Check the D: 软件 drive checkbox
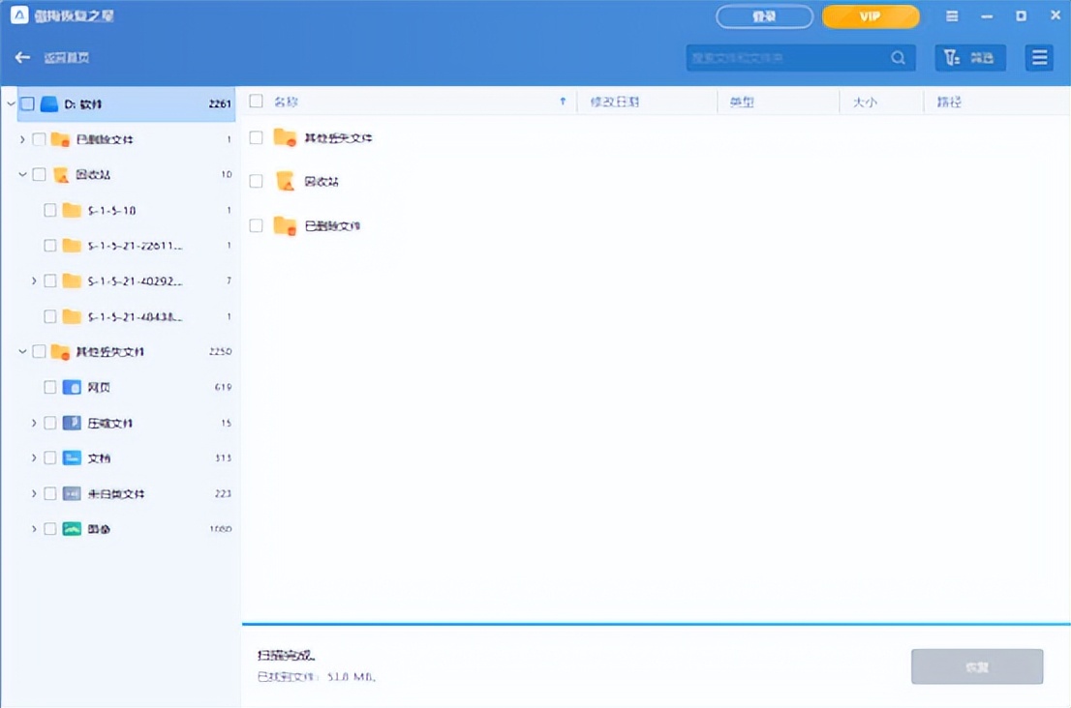 click(27, 103)
